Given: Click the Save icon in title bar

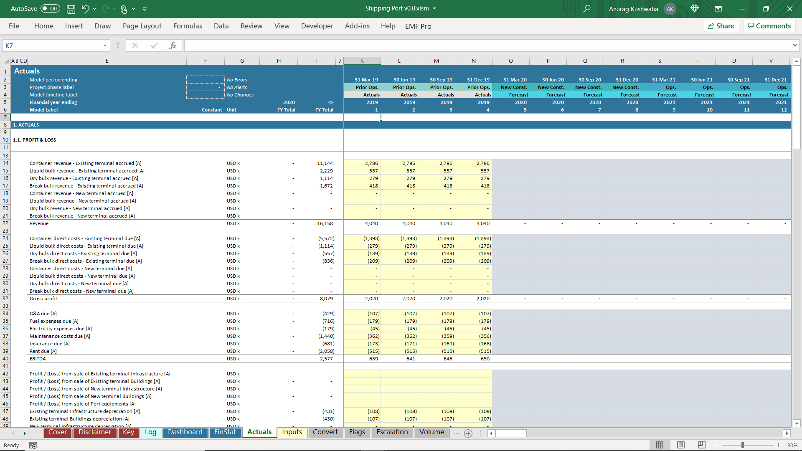Looking at the screenshot, I should click(71, 9).
